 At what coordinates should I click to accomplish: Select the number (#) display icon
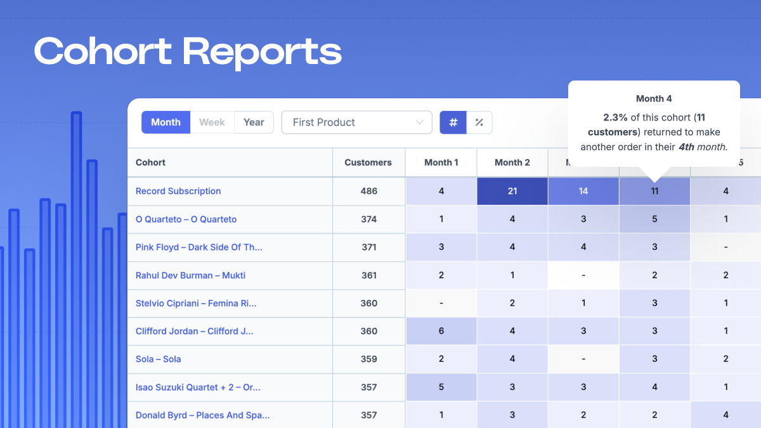(x=453, y=122)
